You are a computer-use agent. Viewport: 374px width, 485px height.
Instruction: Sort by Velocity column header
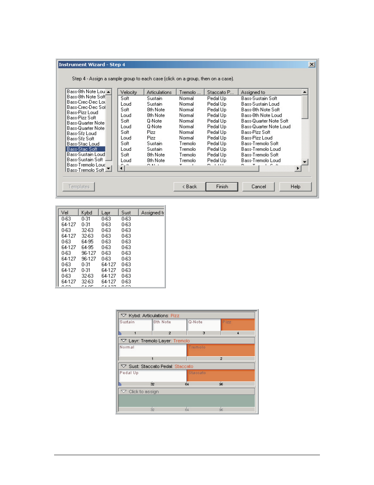(131, 92)
